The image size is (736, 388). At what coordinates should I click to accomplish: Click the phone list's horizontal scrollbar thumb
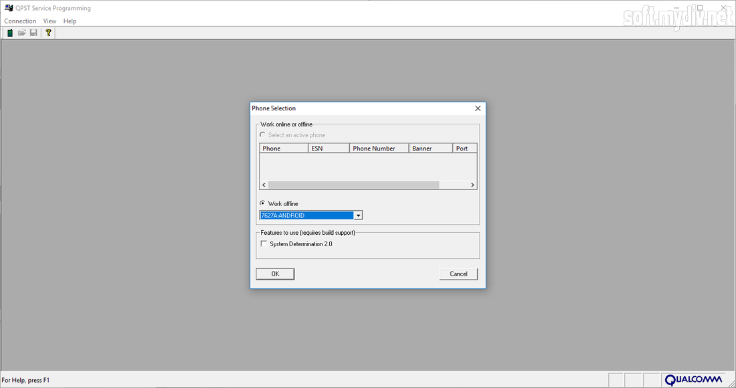click(353, 185)
